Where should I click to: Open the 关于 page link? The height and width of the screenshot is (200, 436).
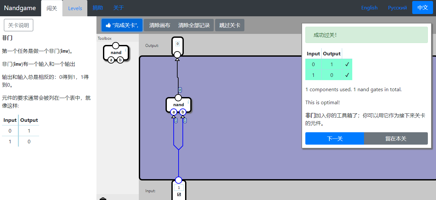119,8
